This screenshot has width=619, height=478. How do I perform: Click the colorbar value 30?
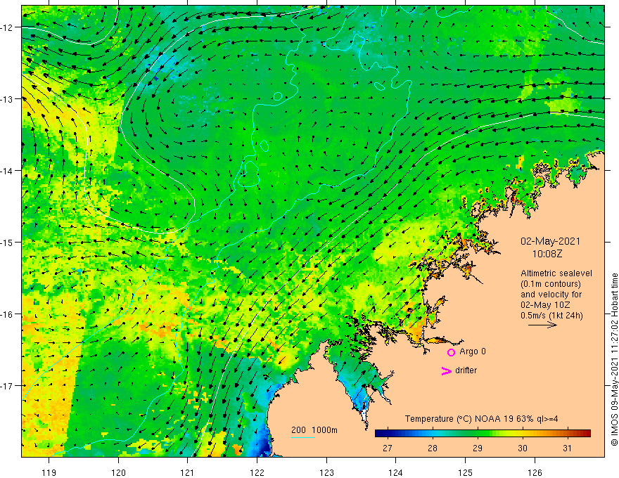(523, 448)
